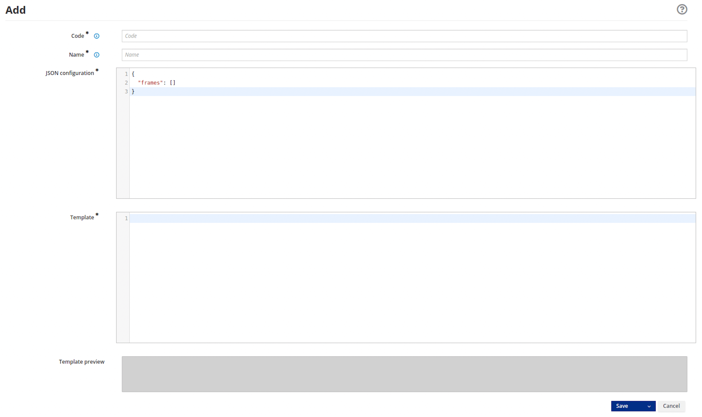Click the closing brace on JSON line 3

[133, 92]
